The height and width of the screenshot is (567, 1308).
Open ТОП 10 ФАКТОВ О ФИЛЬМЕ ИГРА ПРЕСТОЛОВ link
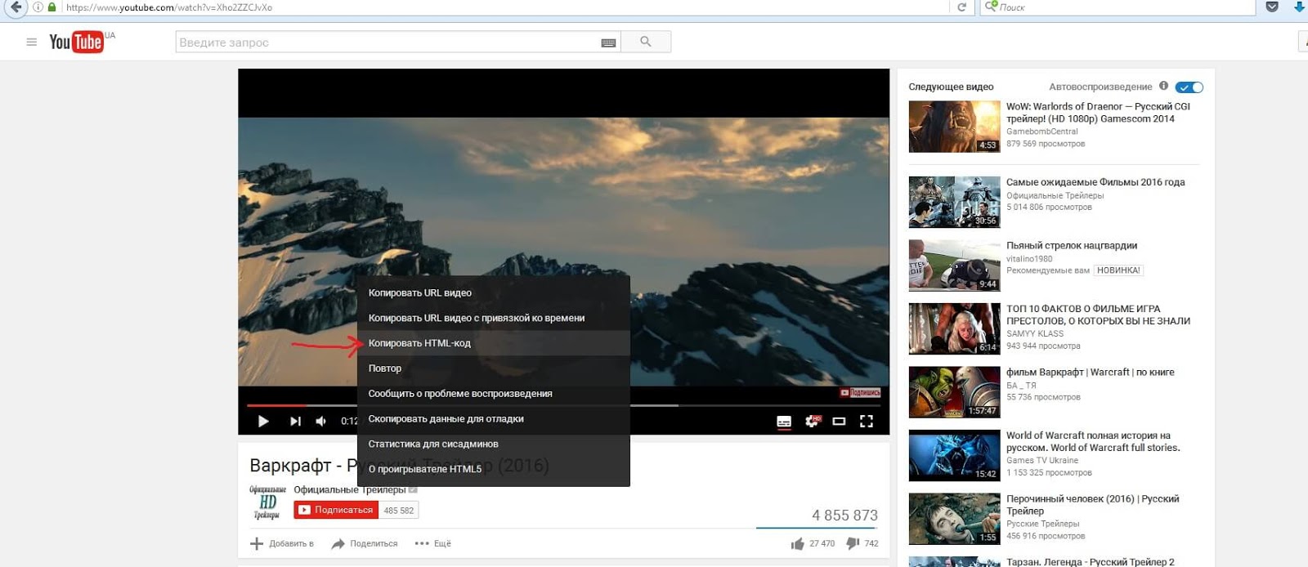[x=1098, y=315]
